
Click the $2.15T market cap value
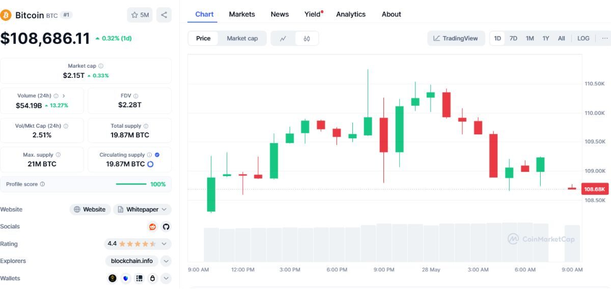[73, 75]
